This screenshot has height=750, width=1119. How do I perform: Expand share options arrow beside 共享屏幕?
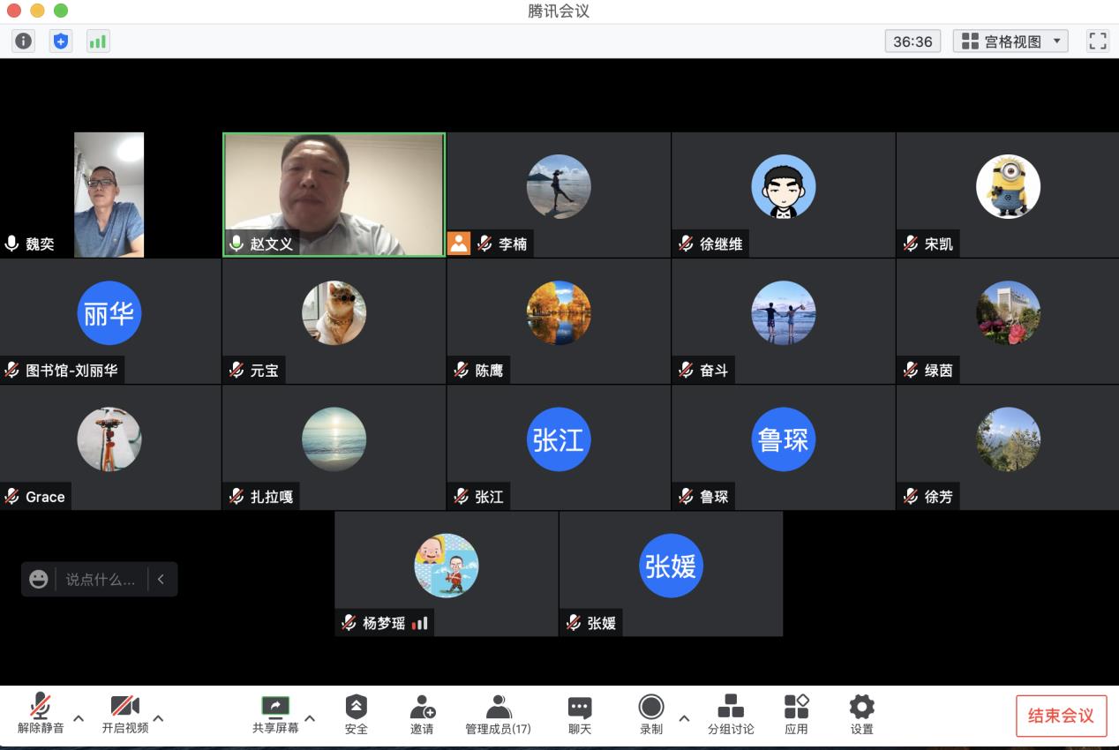310,718
